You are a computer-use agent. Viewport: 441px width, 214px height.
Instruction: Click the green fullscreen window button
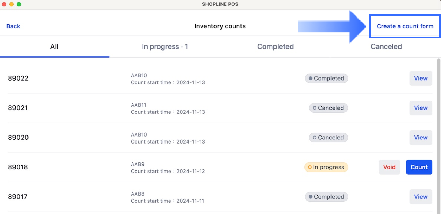tap(19, 4)
